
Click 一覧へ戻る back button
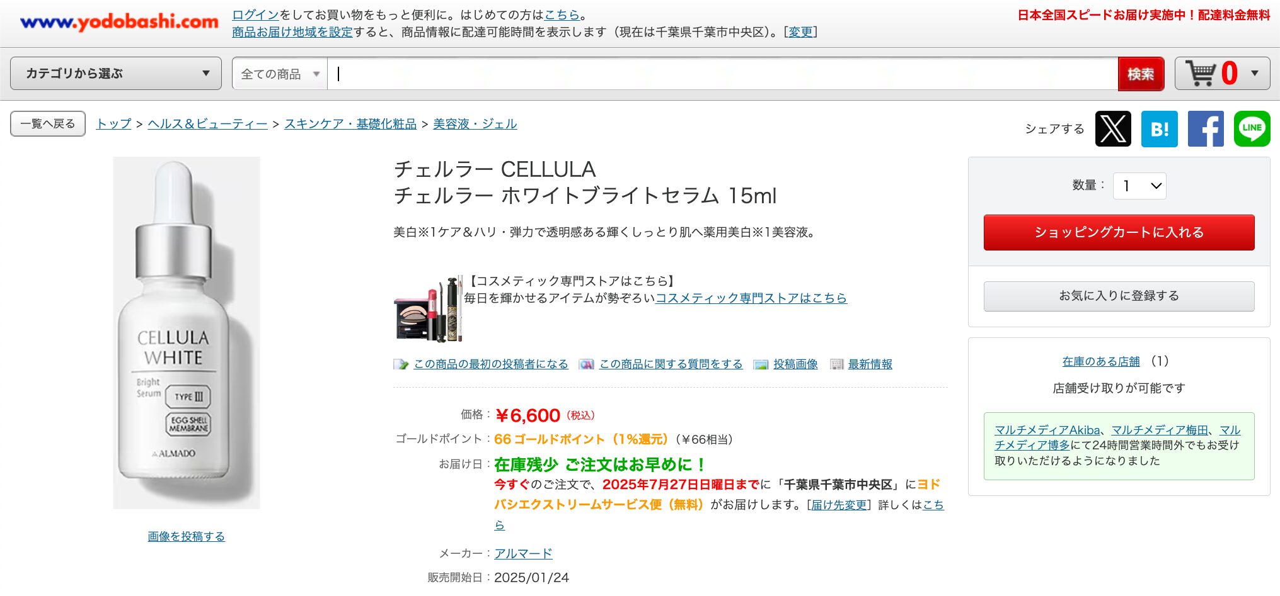point(48,124)
